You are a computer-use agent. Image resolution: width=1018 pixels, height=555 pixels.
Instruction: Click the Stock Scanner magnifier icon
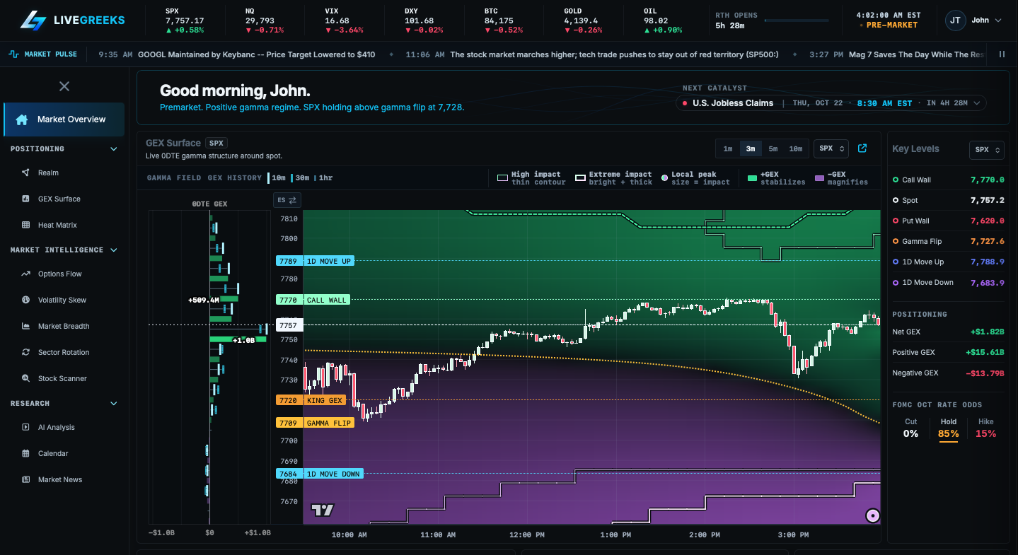pos(25,378)
